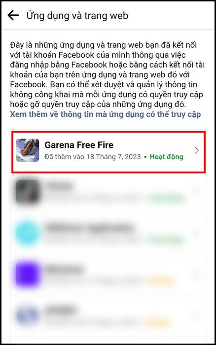Select the blurred blue app icon at bottom
Screen dimensions: 216x345
pos(28,316)
